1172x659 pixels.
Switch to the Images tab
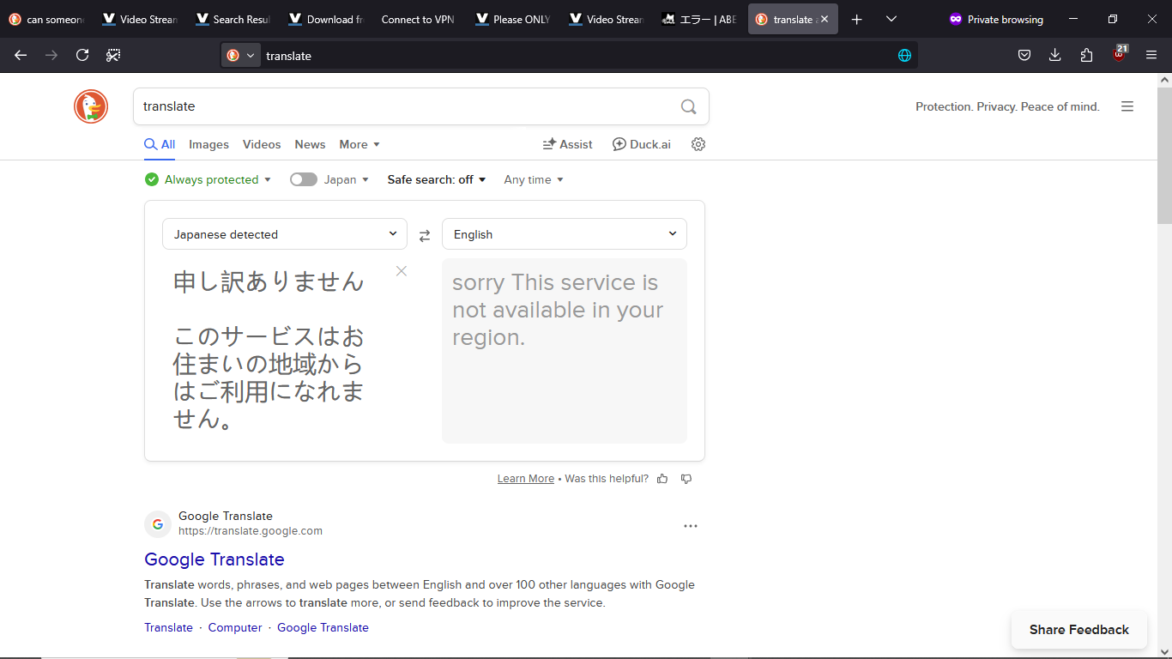coord(208,144)
